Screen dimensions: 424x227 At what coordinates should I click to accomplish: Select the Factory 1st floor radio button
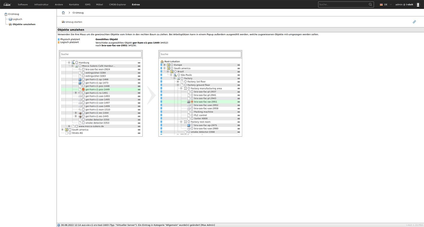[185, 82]
